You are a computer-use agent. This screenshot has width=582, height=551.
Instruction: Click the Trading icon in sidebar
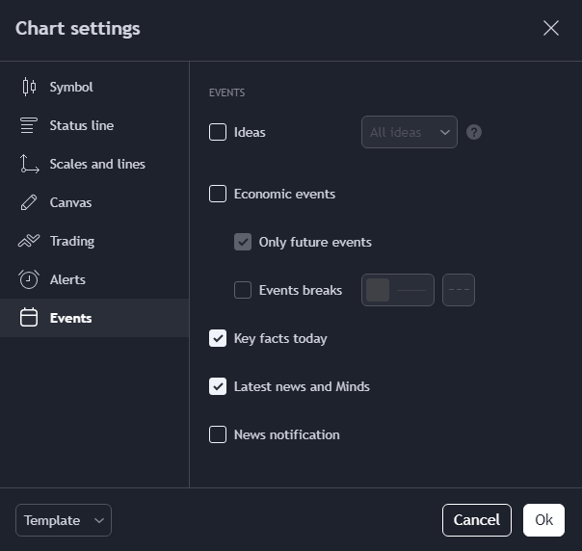(29, 241)
